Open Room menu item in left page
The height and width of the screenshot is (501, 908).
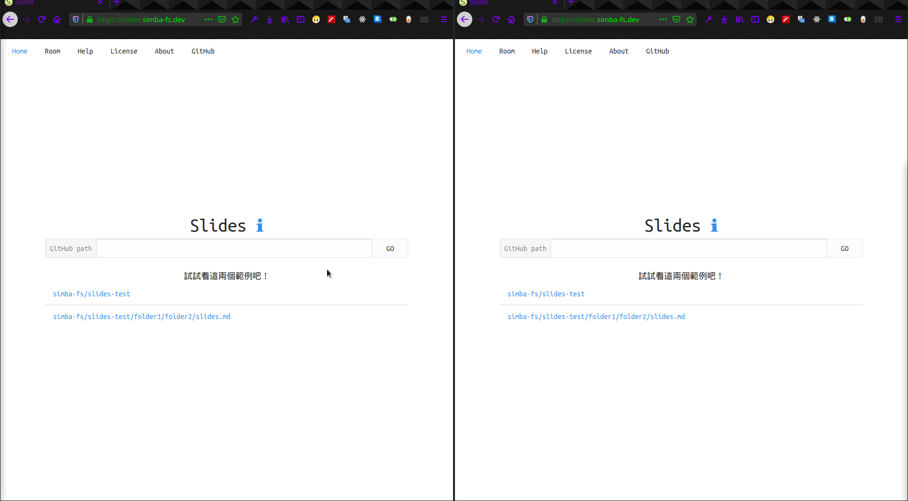click(53, 51)
